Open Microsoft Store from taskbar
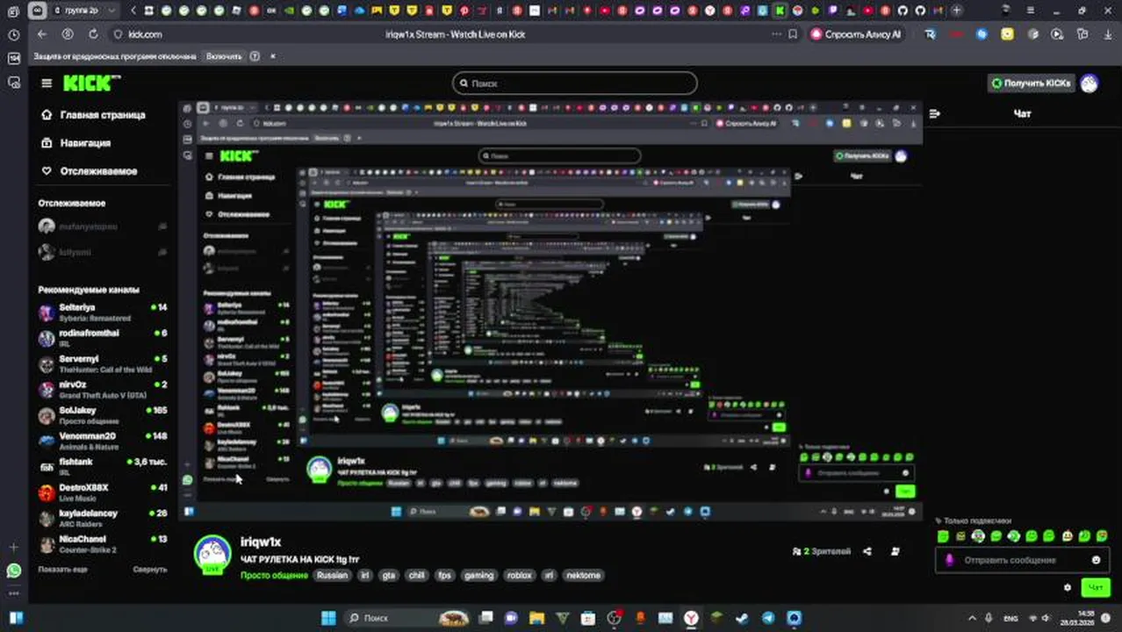 (588, 618)
